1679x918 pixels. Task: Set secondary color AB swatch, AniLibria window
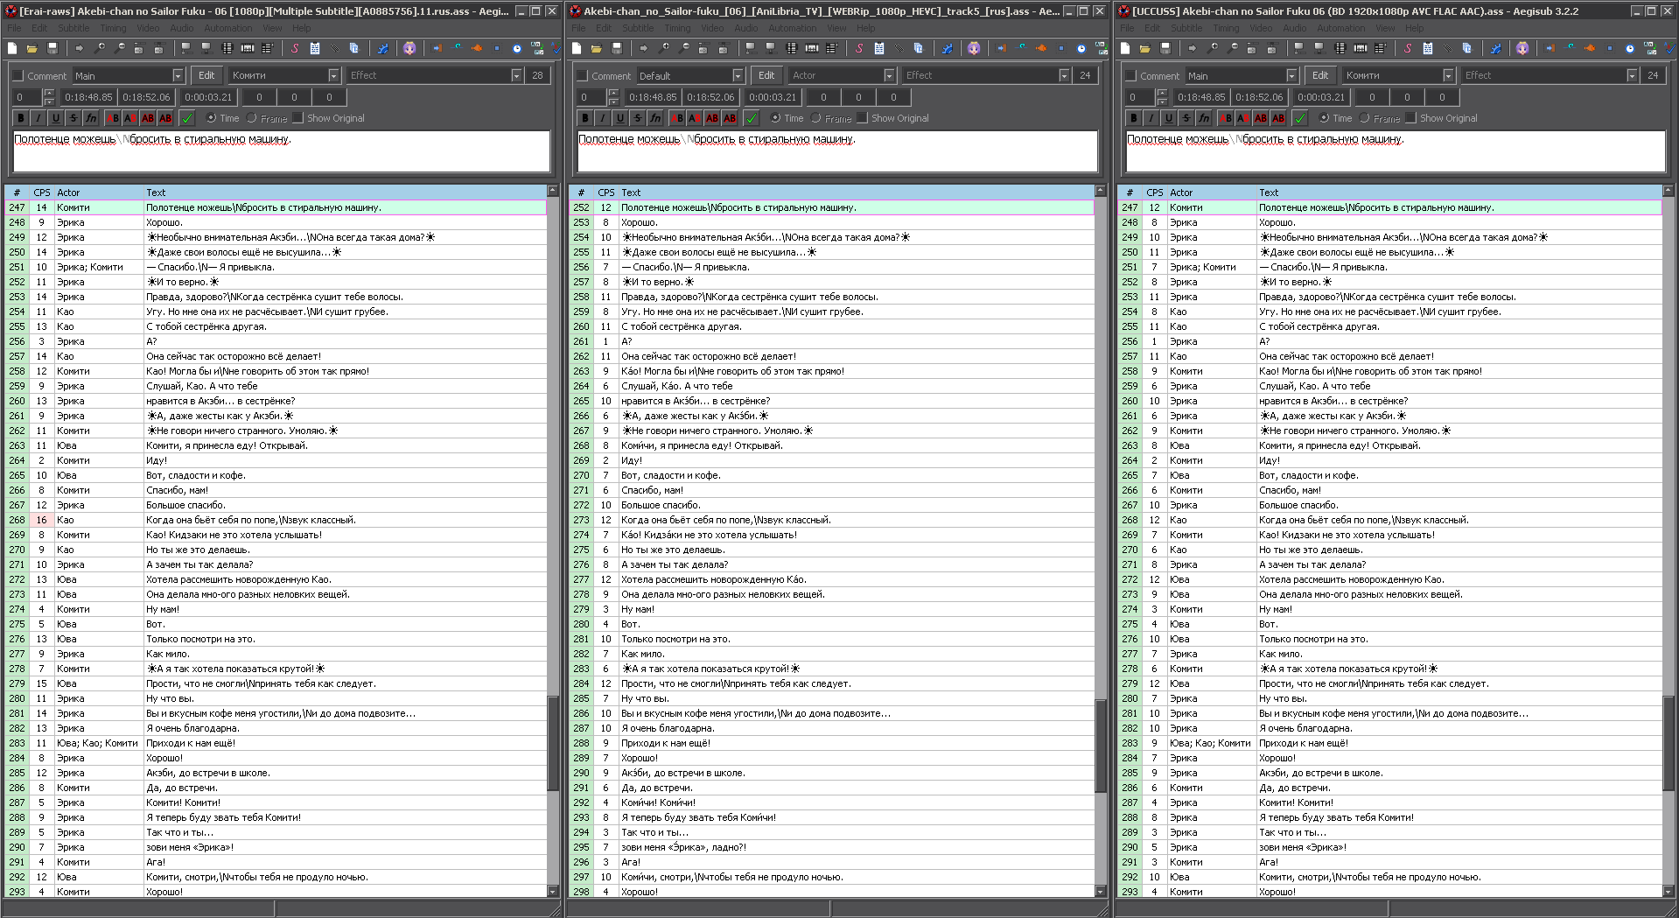(x=695, y=118)
